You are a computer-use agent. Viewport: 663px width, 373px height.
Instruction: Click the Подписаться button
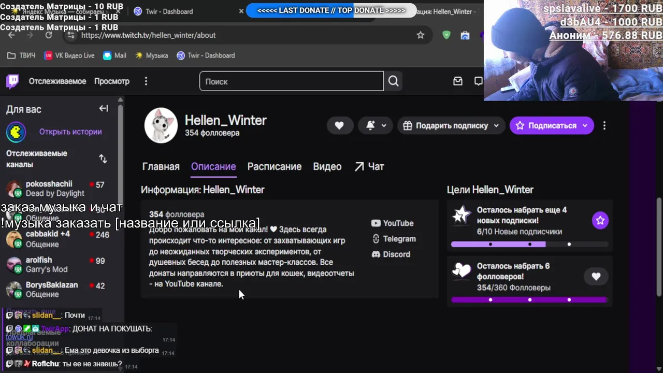click(x=552, y=125)
